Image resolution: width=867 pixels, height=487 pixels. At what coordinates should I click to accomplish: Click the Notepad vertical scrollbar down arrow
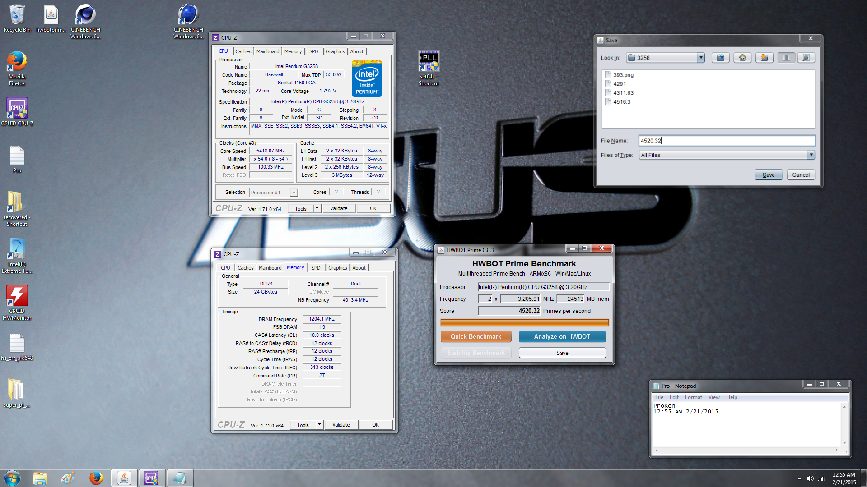844,442
